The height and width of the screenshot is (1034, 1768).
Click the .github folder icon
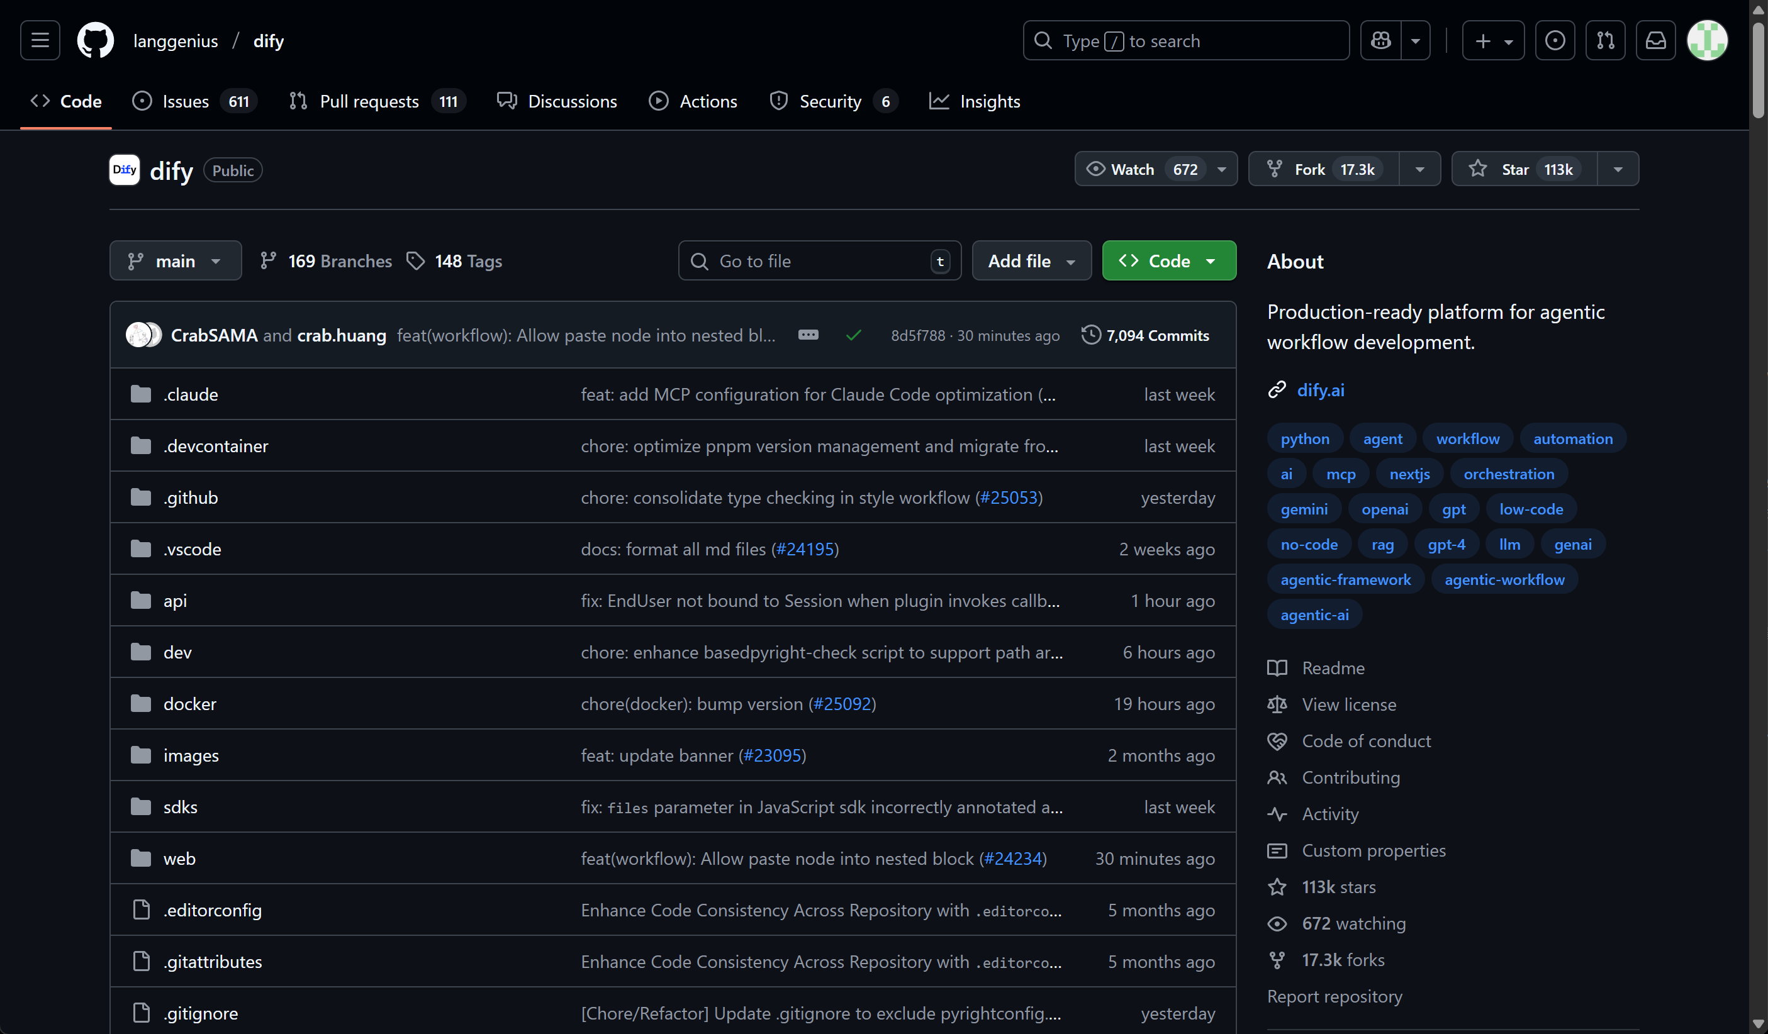click(x=141, y=498)
